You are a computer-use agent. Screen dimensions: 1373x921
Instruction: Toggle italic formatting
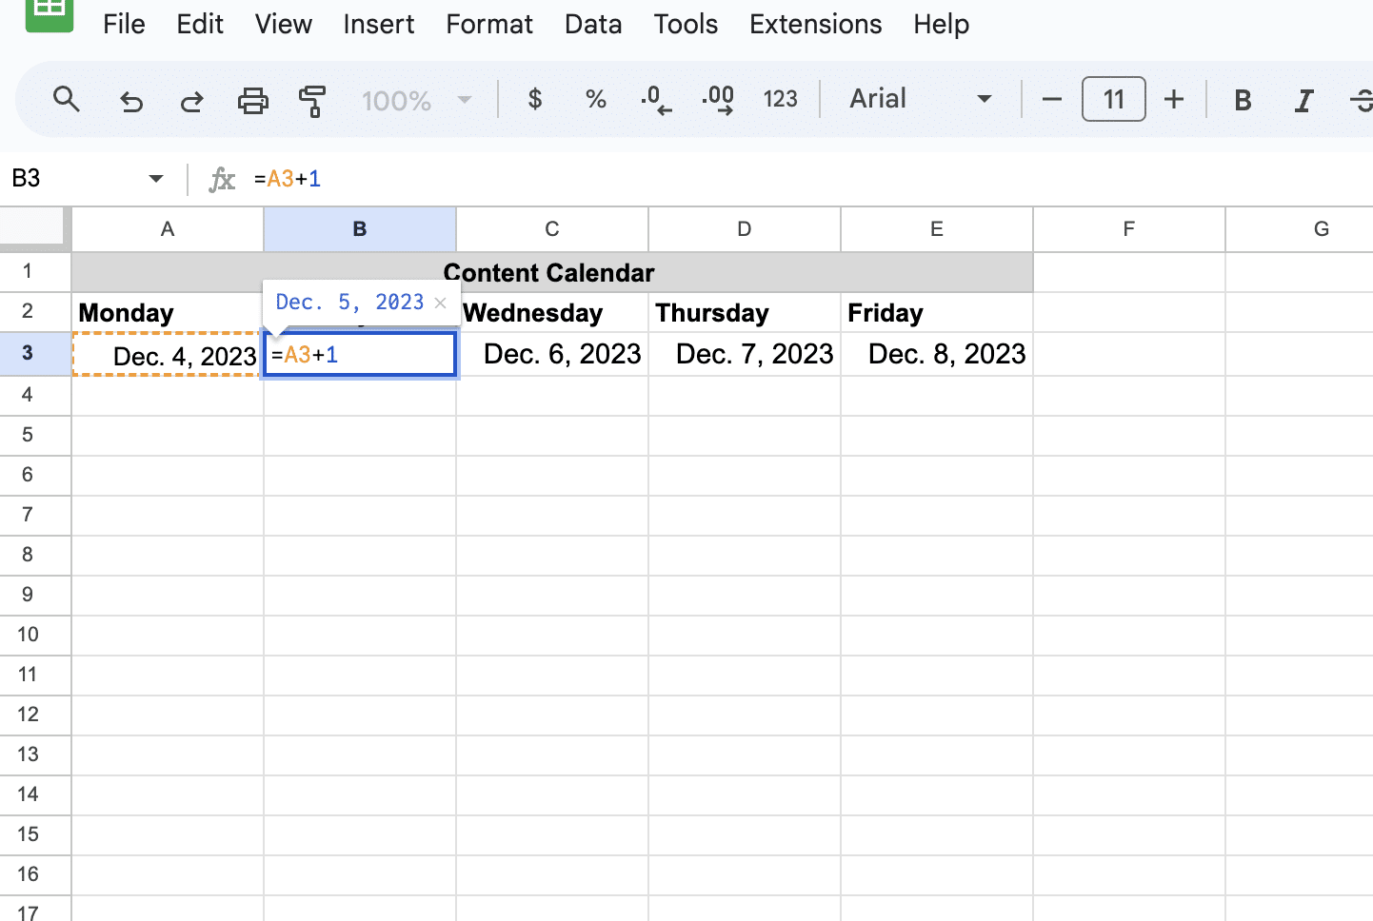point(1303,100)
